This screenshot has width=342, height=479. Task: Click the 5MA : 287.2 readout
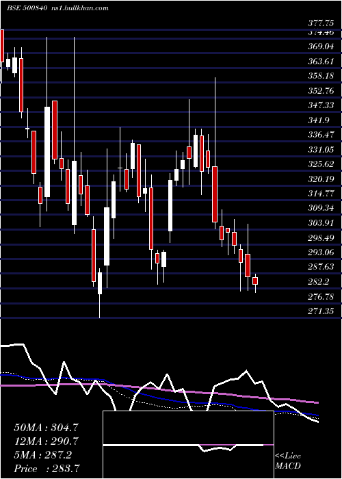42,455
